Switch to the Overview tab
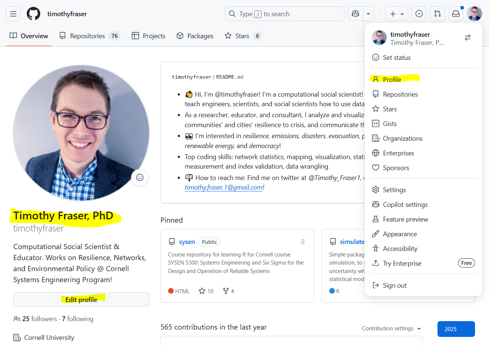 coord(29,36)
